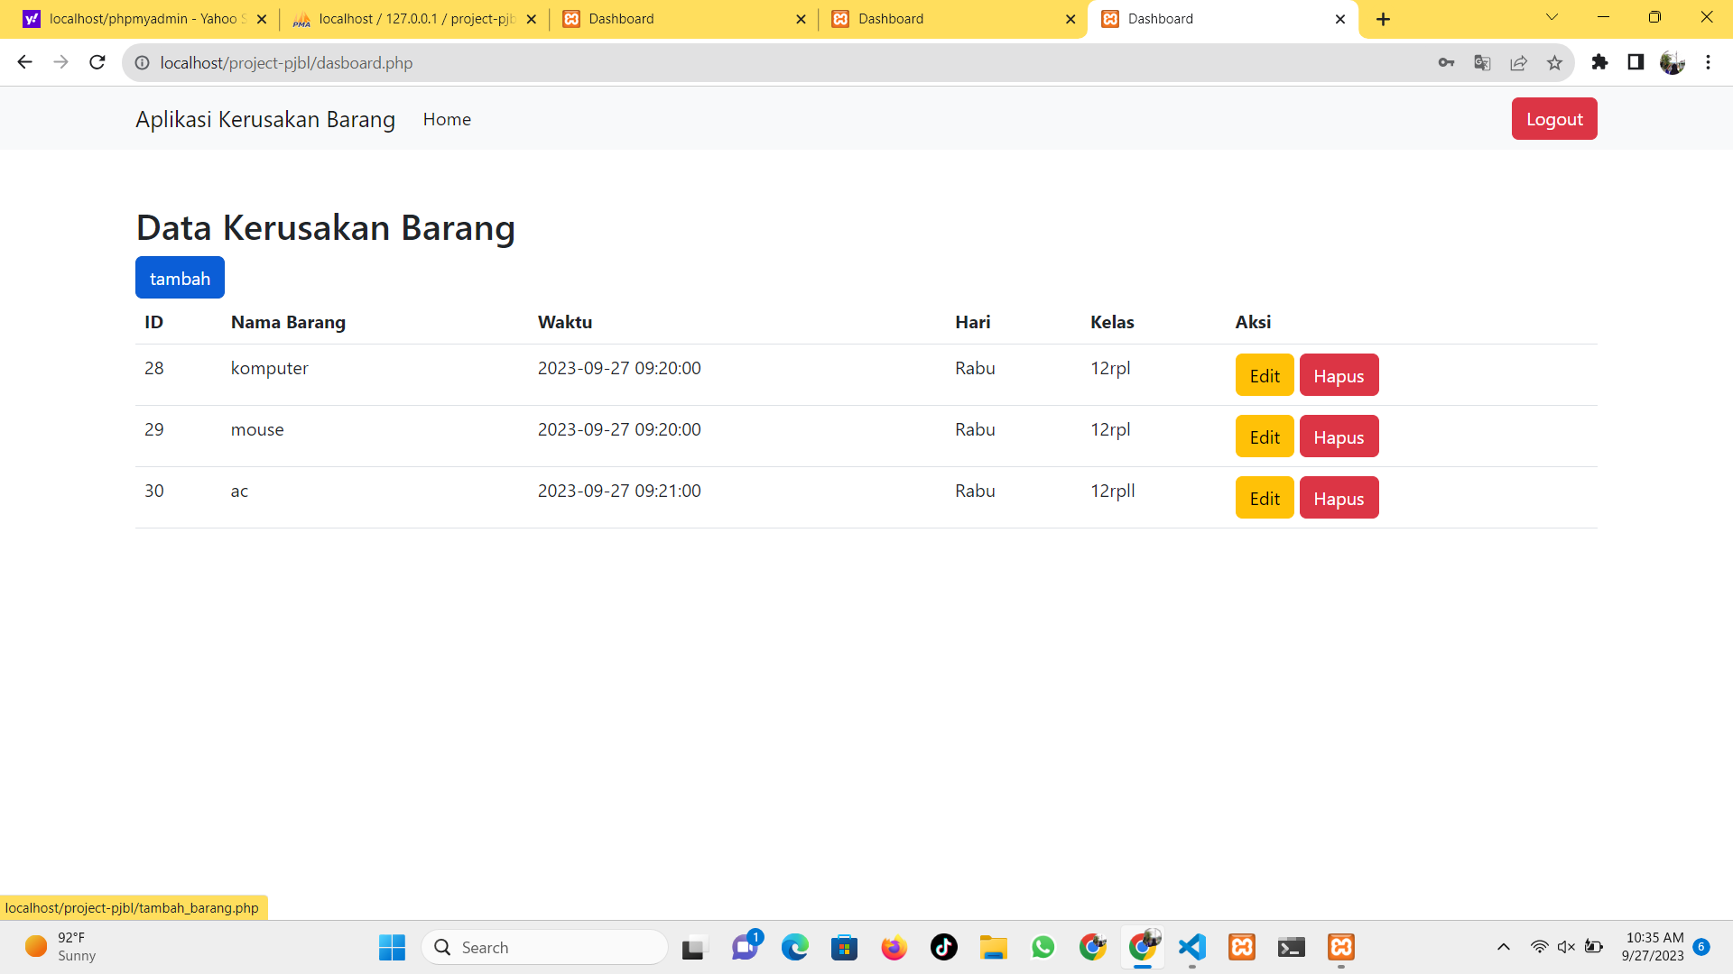
Task: Expand the tab search dropdown arrow
Action: click(1552, 17)
